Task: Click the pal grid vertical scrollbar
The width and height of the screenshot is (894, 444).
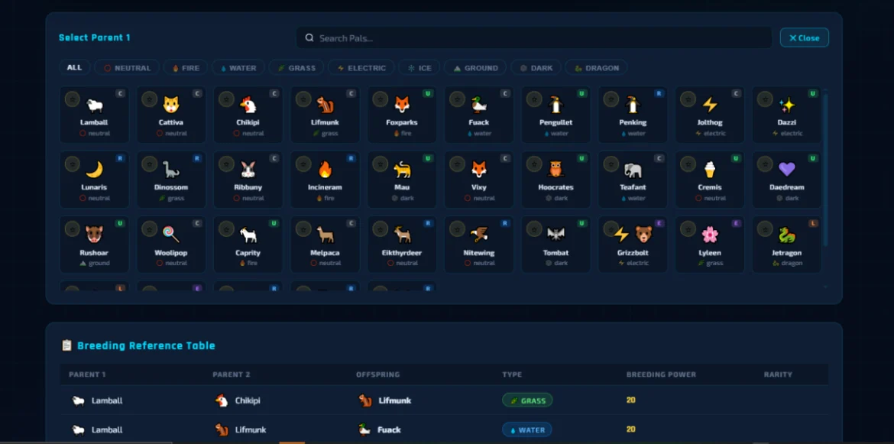Action: click(x=825, y=170)
